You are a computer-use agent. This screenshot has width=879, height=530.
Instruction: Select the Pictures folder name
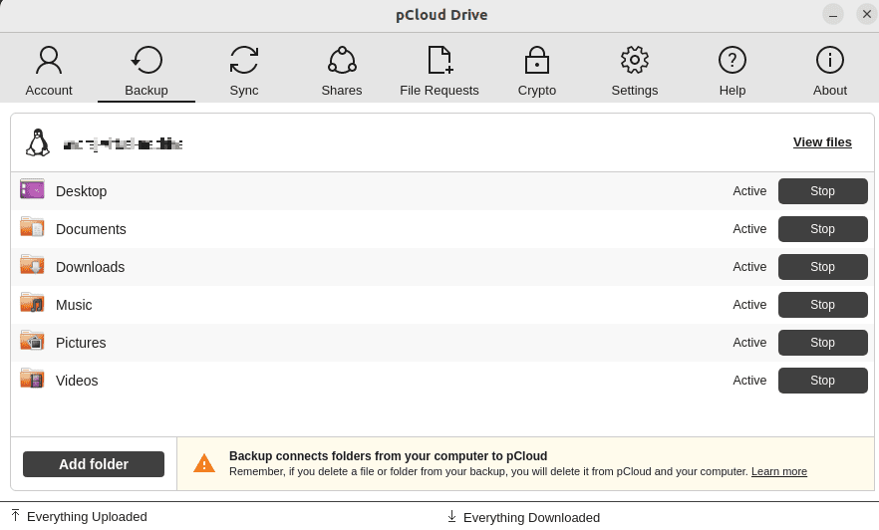tap(81, 343)
